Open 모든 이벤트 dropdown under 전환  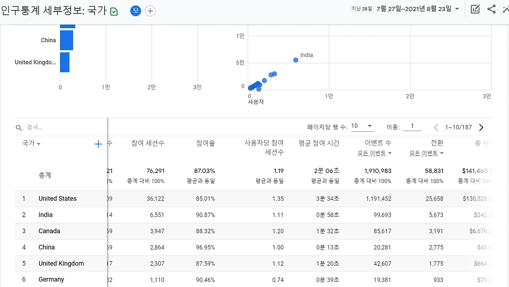coord(427,153)
